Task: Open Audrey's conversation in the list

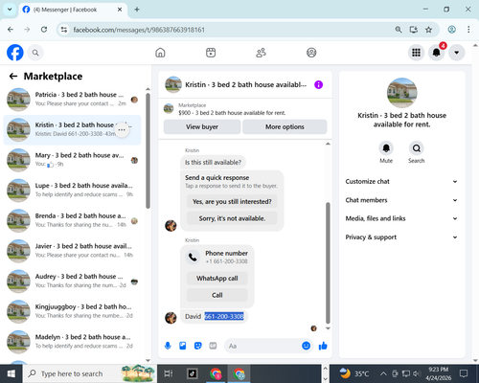Action: click(x=72, y=282)
